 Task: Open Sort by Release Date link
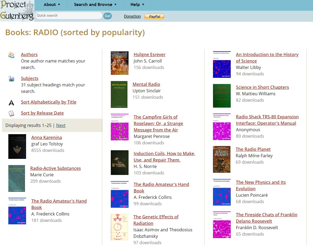pyautogui.click(x=42, y=113)
